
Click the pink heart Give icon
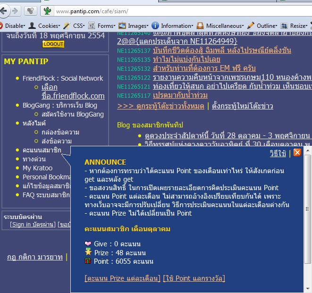88,243
